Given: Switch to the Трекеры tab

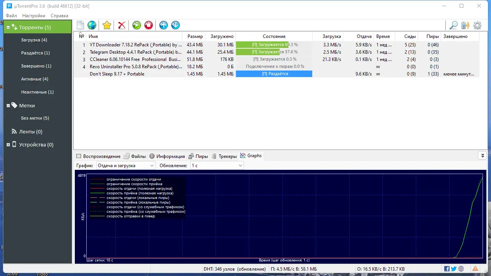Looking at the screenshot, I should 224,156.
